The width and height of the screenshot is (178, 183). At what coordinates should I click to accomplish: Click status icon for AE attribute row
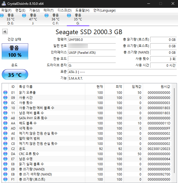5,133
